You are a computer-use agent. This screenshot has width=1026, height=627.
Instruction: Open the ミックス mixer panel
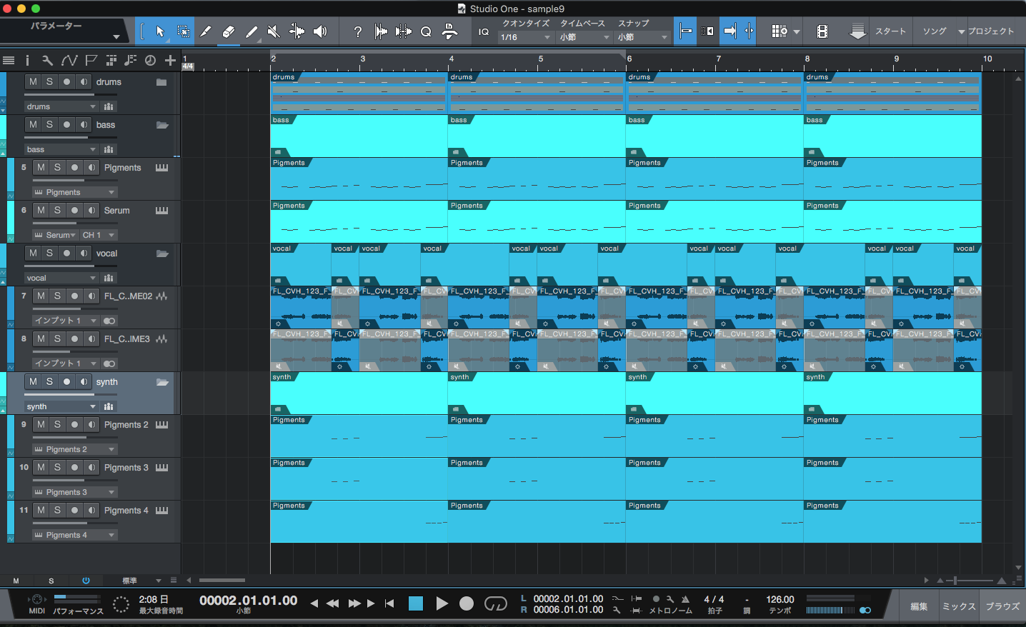(x=959, y=606)
